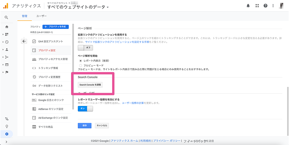Expand Realtime section arrow in sidebar
The image size is (289, 145).
pyautogui.click(x=3, y=42)
